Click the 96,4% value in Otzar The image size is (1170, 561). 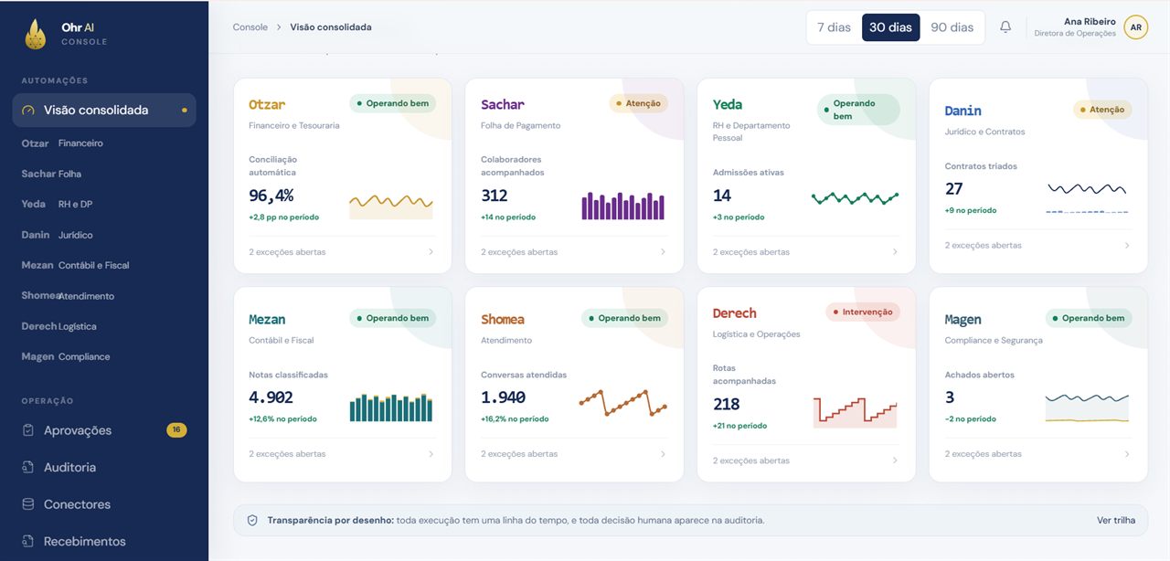click(x=271, y=196)
